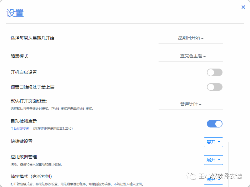Screen dimensions: 250x187
Task: Click the version 1.25.0 notice text
Action: (x=53, y=128)
